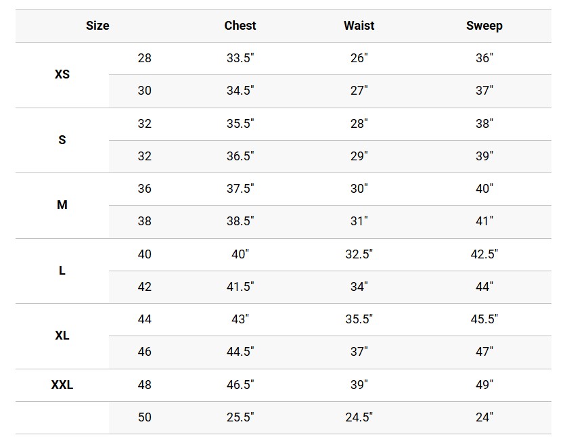The image size is (565, 437).
Task: Select the 46.5" chest value
Action: coord(240,385)
